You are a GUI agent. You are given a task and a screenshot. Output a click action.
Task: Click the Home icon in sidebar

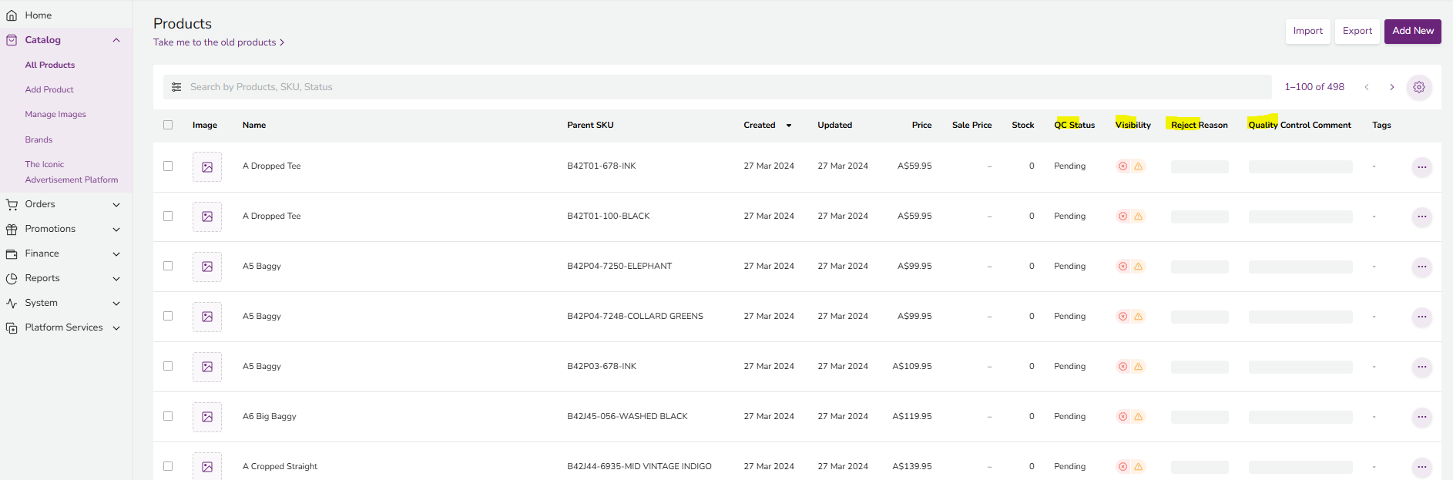(12, 15)
